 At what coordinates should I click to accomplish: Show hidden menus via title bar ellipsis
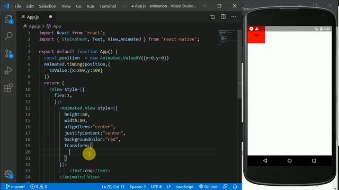click(124, 6)
